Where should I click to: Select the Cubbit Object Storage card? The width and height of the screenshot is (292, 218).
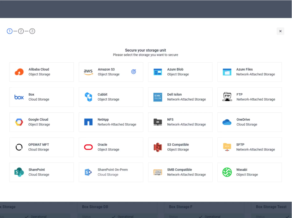pos(111,97)
